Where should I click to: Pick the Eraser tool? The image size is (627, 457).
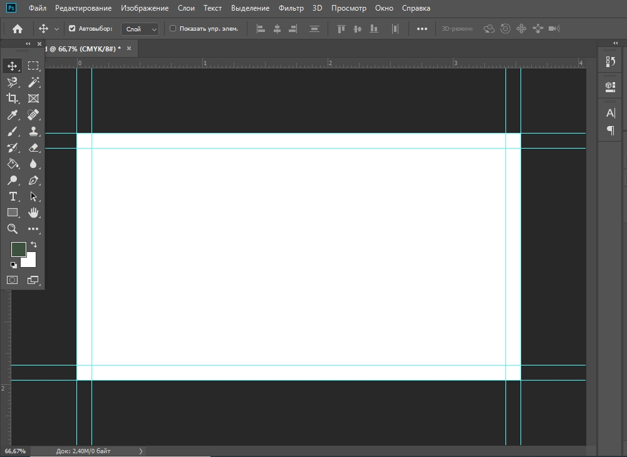coord(33,147)
